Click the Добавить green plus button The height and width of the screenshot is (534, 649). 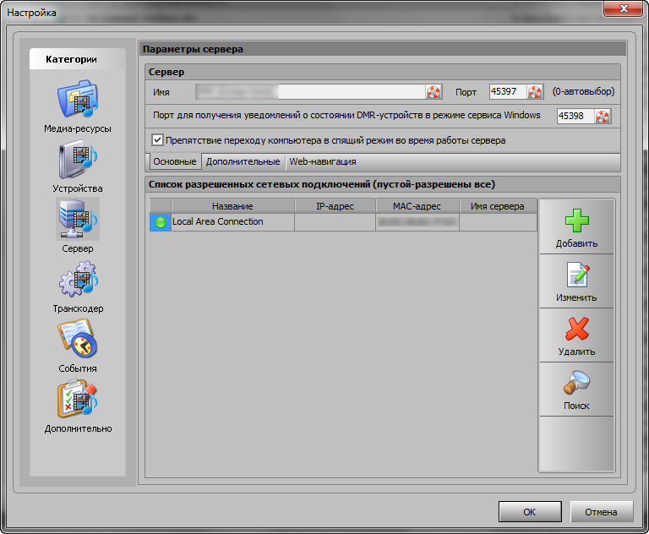coord(576,226)
